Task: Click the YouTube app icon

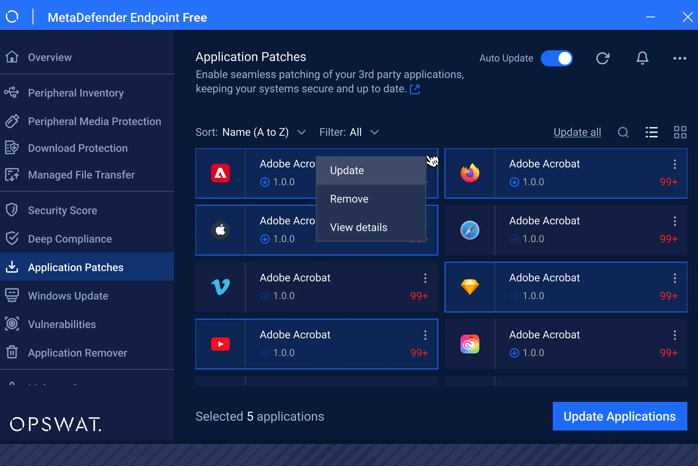Action: click(x=220, y=344)
